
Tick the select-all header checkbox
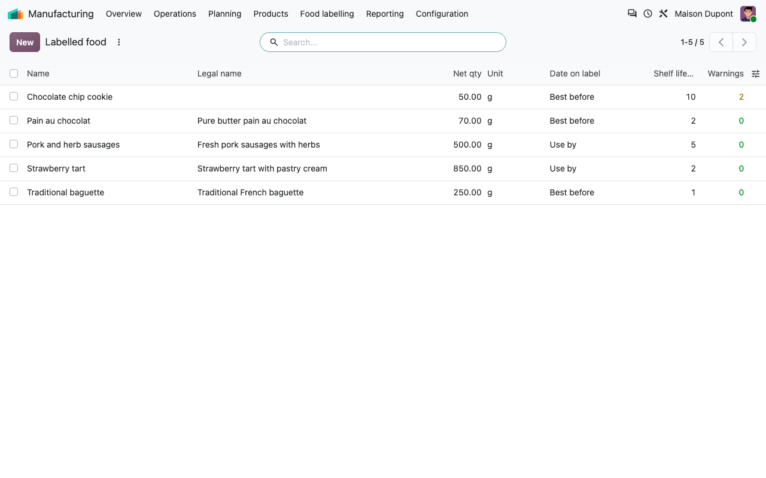click(14, 73)
